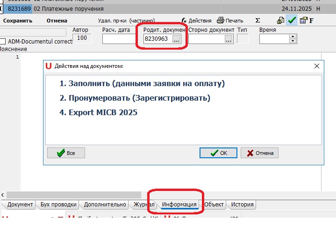Open the Действия fx menu
Viewport: 336px width, 242px height.
(x=196, y=21)
